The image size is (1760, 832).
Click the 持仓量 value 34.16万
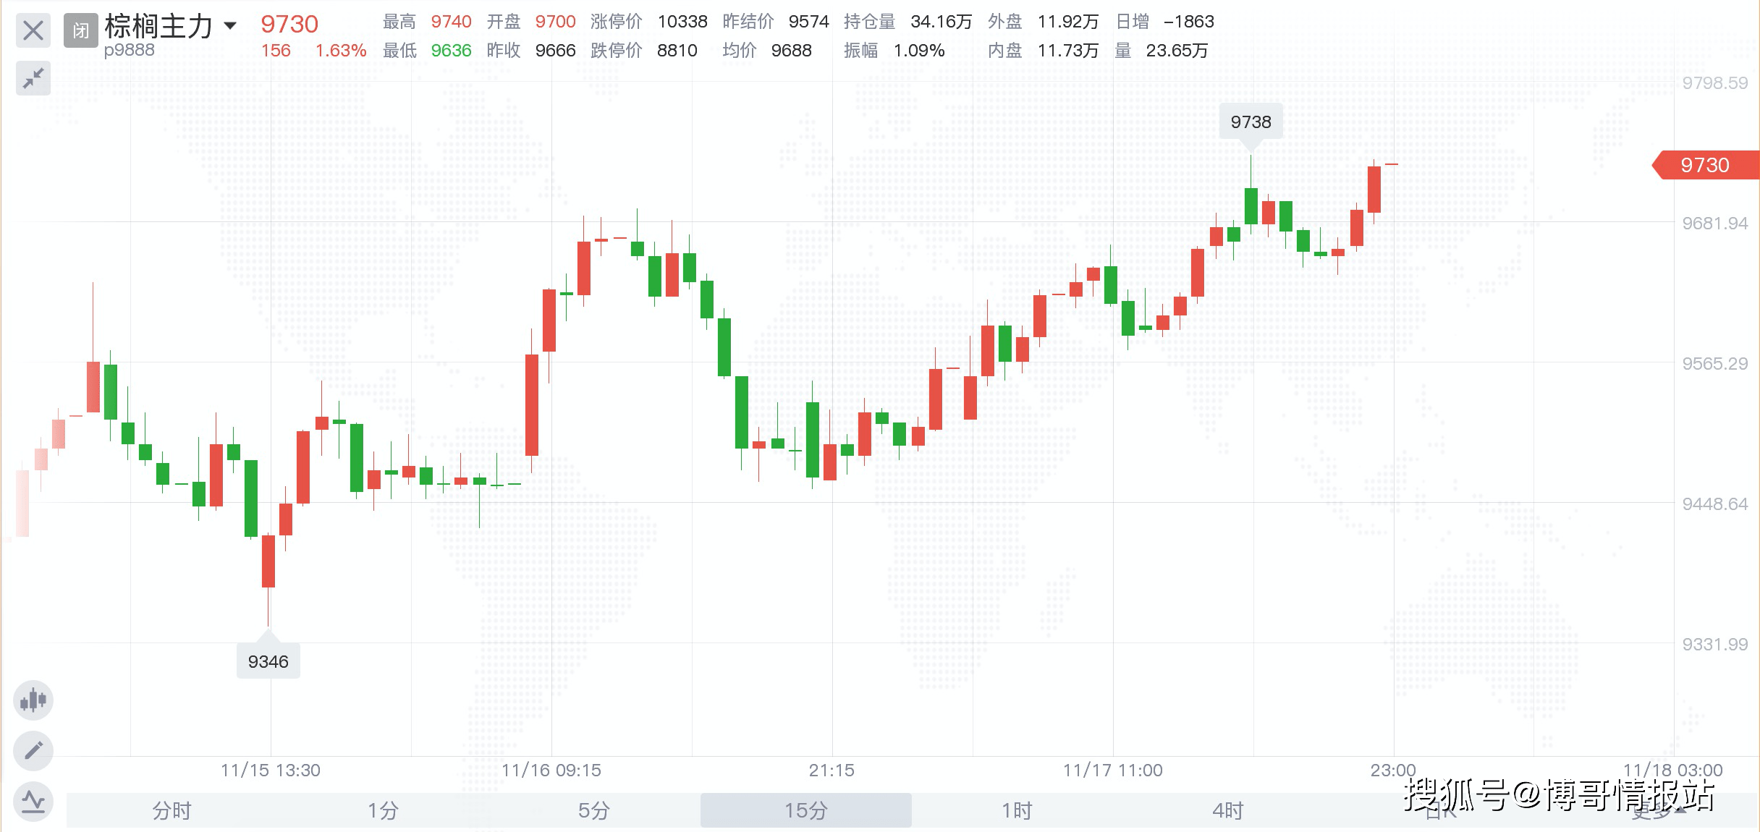[941, 22]
